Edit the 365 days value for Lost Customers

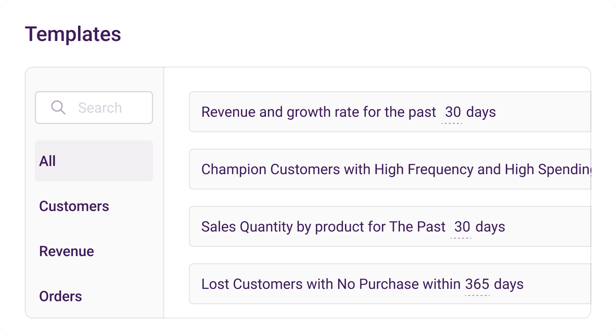click(x=477, y=284)
